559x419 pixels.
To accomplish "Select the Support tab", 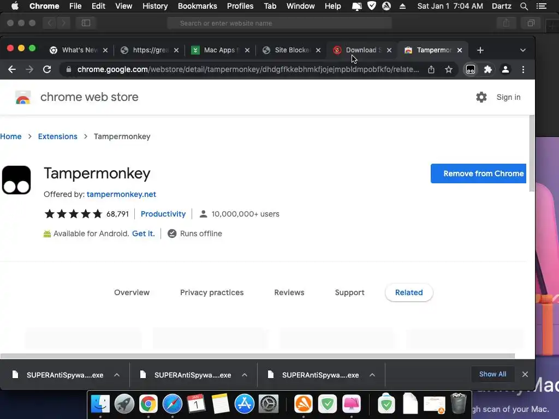I will point(350,292).
